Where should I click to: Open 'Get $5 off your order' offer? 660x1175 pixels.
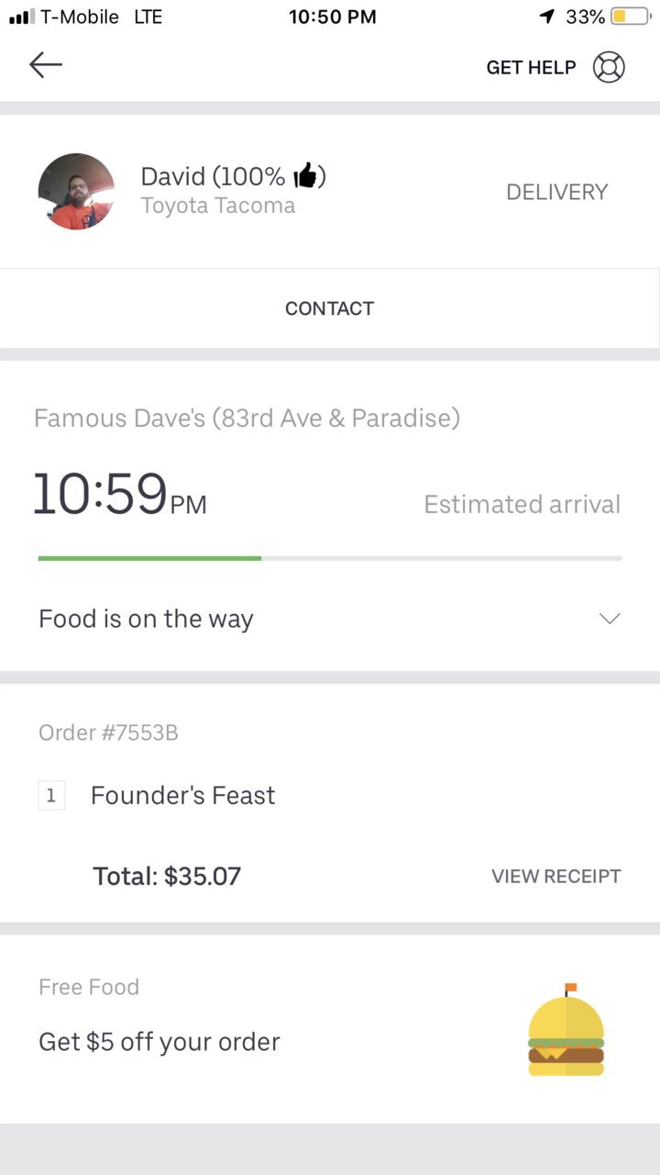tap(159, 1042)
